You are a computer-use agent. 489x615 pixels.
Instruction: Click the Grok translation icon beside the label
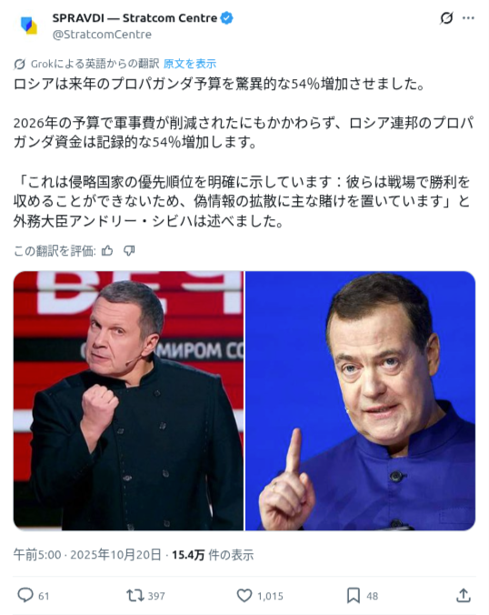coord(19,64)
